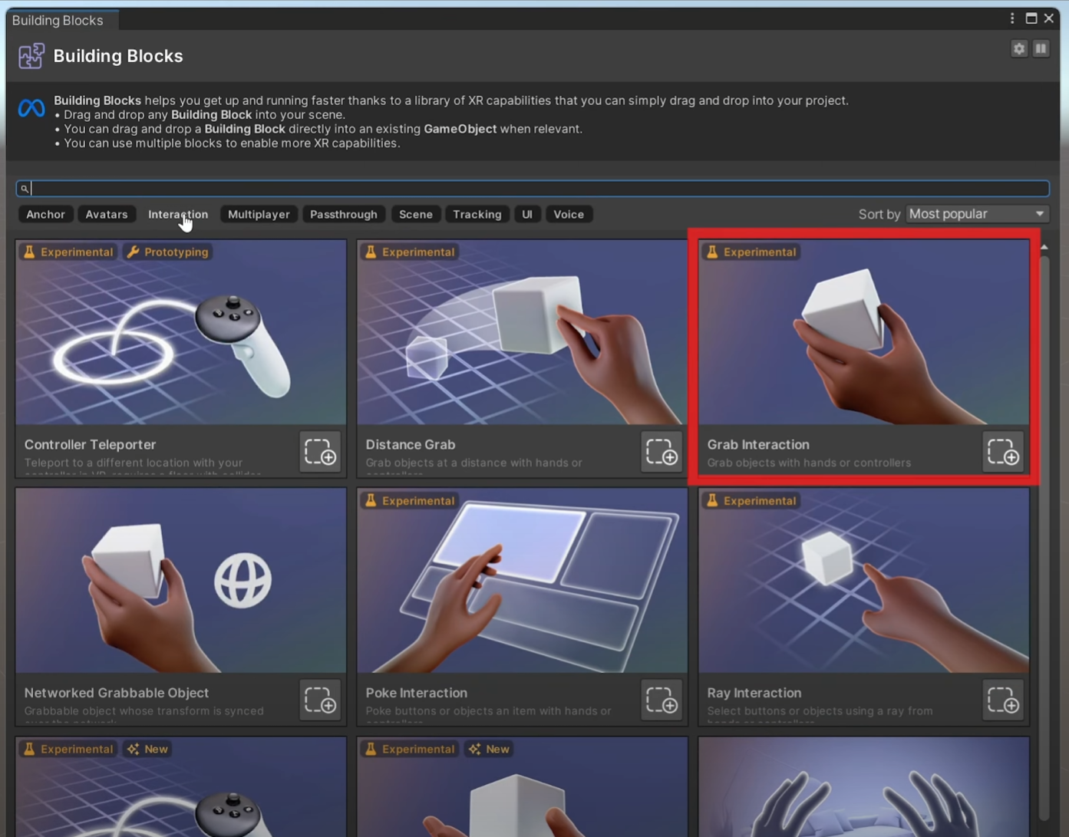This screenshot has height=837, width=1069.
Task: Filter blocks by Interaction tag
Action: tap(178, 214)
